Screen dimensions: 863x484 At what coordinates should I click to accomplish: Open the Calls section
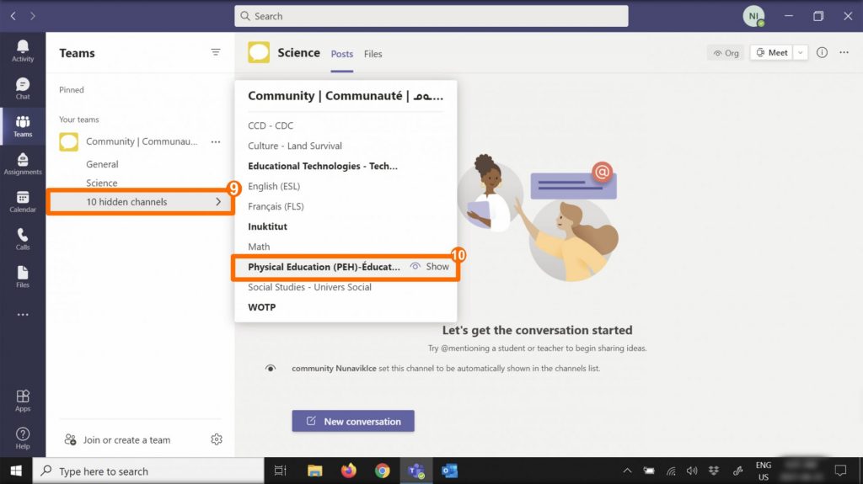click(23, 239)
